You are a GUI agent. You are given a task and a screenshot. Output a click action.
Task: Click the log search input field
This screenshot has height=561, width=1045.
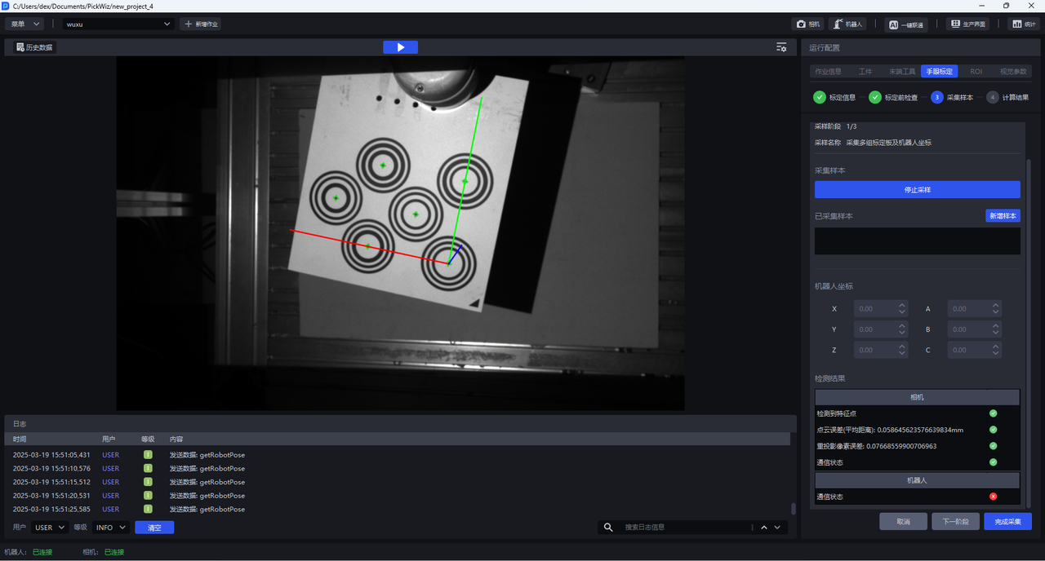(686, 528)
